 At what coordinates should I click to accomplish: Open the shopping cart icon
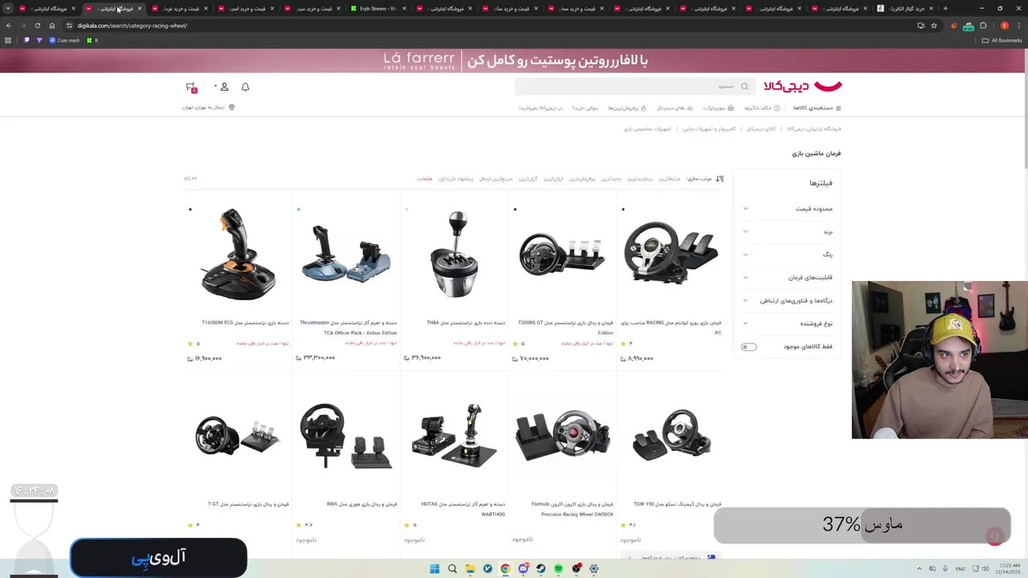point(190,87)
